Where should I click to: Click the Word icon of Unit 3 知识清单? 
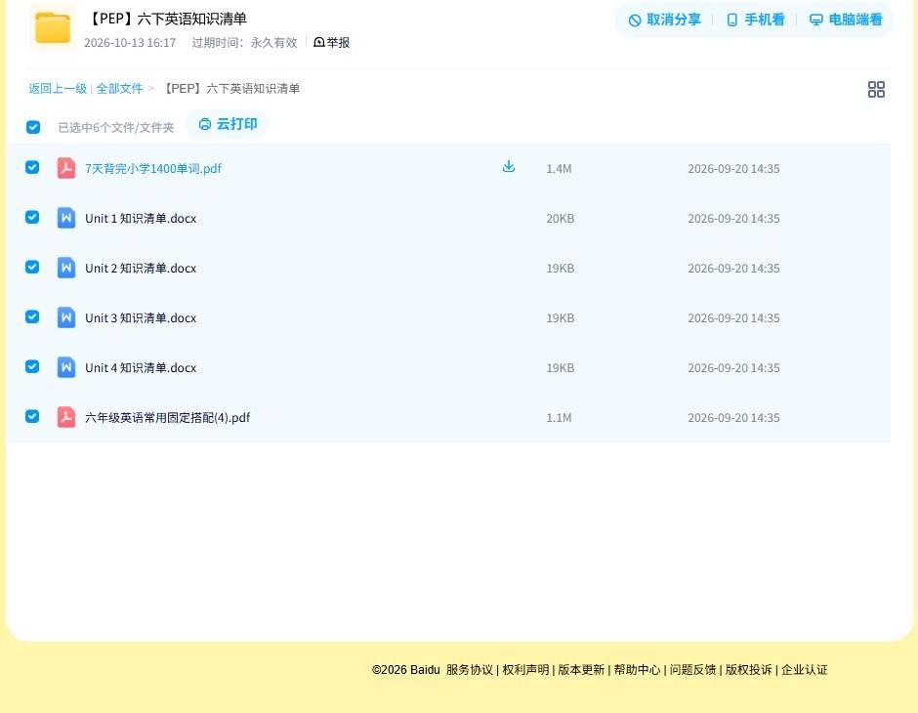(66, 317)
